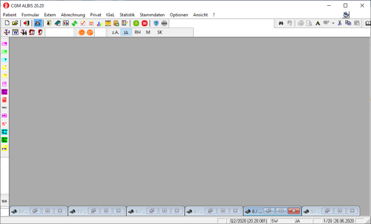Click status bar date '26.06.2020'

tap(344, 221)
